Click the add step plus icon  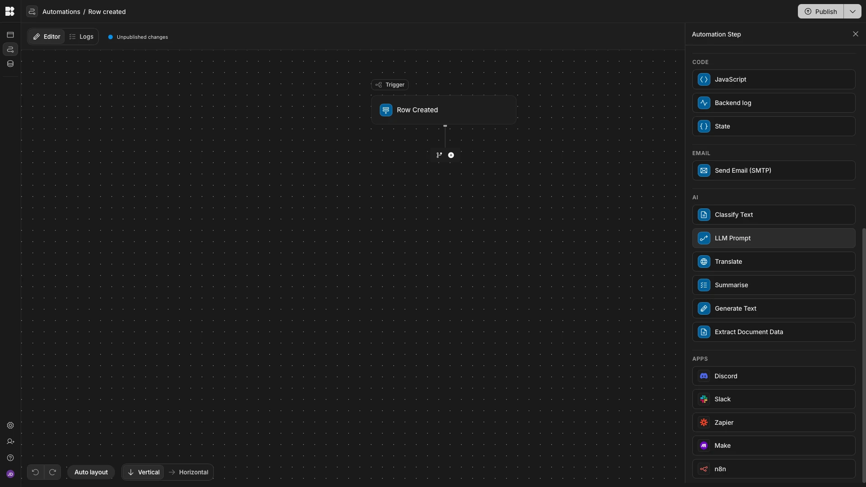pos(451,155)
